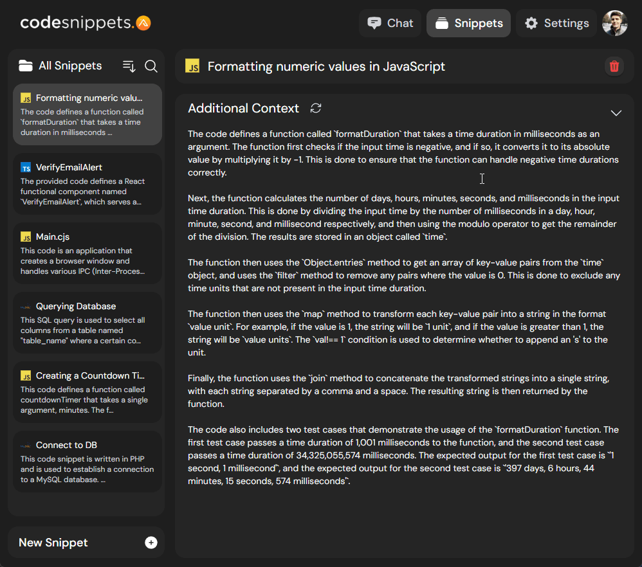Screen dimensions: 642x567
Task: Open the user profile avatar
Action: pyautogui.click(x=614, y=23)
